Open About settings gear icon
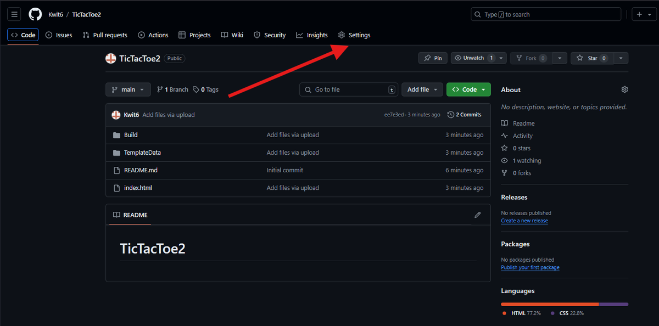Screen dimensions: 659x326 point(624,89)
